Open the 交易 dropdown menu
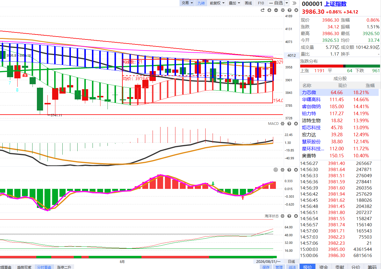The image size is (381, 269). pyautogui.click(x=187, y=3)
